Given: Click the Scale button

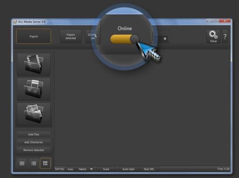Looking at the screenshot, I should (x=106, y=169).
